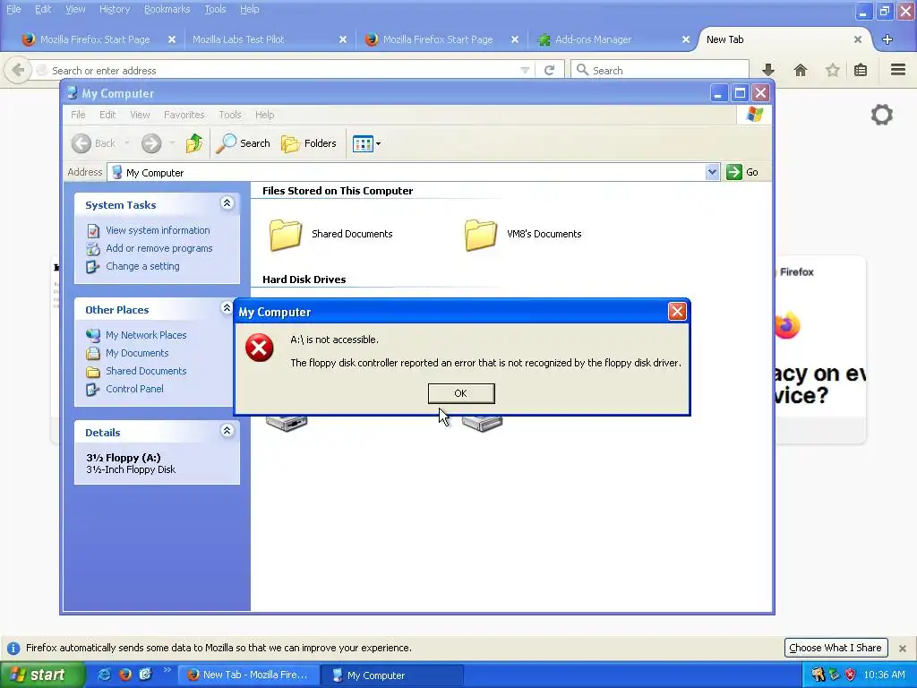Collapse the Other Places panel
The height and width of the screenshot is (688, 917).
click(227, 308)
